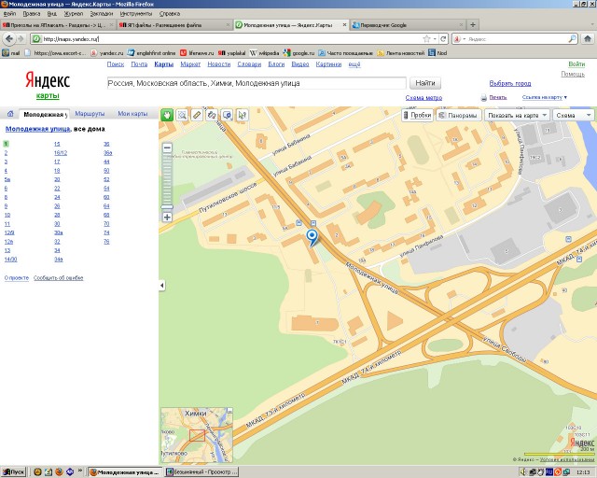The height and width of the screenshot is (478, 597).
Task: Click the map zoom level slider
Action: tap(167, 182)
